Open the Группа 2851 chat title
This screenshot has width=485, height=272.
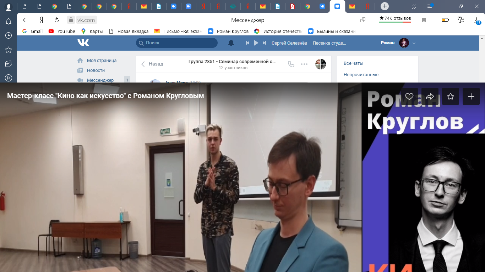click(232, 61)
